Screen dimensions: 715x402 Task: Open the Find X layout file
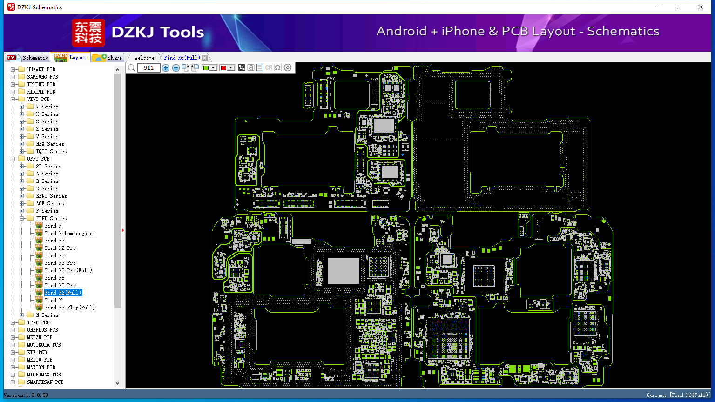tap(53, 226)
